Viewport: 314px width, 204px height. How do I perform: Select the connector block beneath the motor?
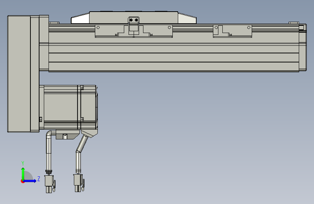tap(67, 135)
